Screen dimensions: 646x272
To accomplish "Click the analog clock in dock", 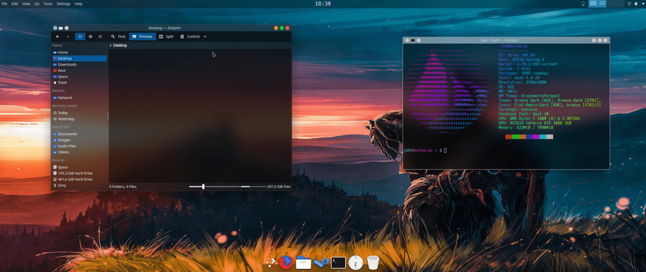I will (356, 262).
